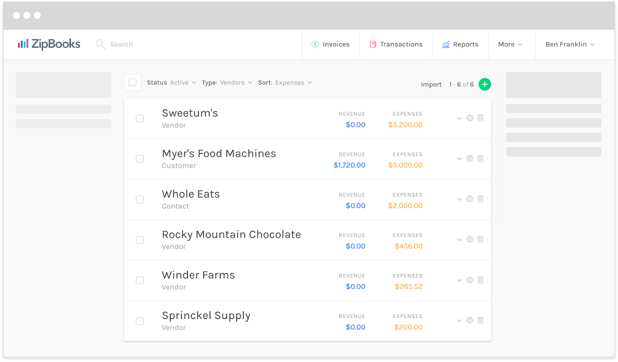Image resolution: width=618 pixels, height=362 pixels.
Task: Go to Transactions in the top nav
Action: pyautogui.click(x=396, y=44)
